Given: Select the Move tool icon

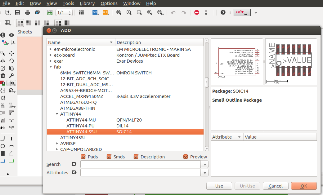Looking at the screenshot, I should pyautogui.click(x=11, y=53).
